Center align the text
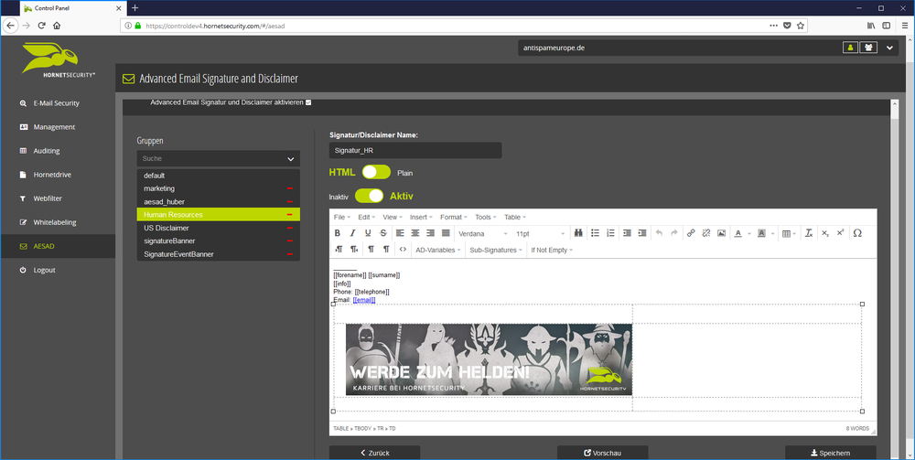The width and height of the screenshot is (915, 460). pyautogui.click(x=414, y=233)
